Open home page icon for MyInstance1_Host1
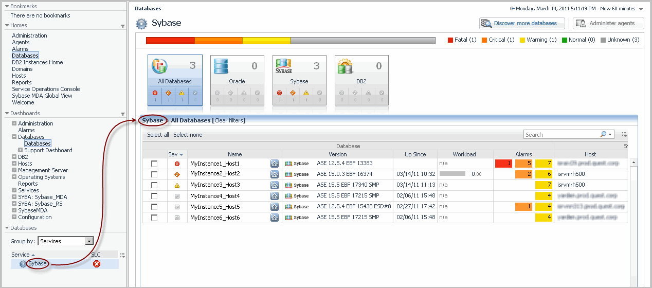Image resolution: width=652 pixels, height=288 pixels. click(x=275, y=164)
